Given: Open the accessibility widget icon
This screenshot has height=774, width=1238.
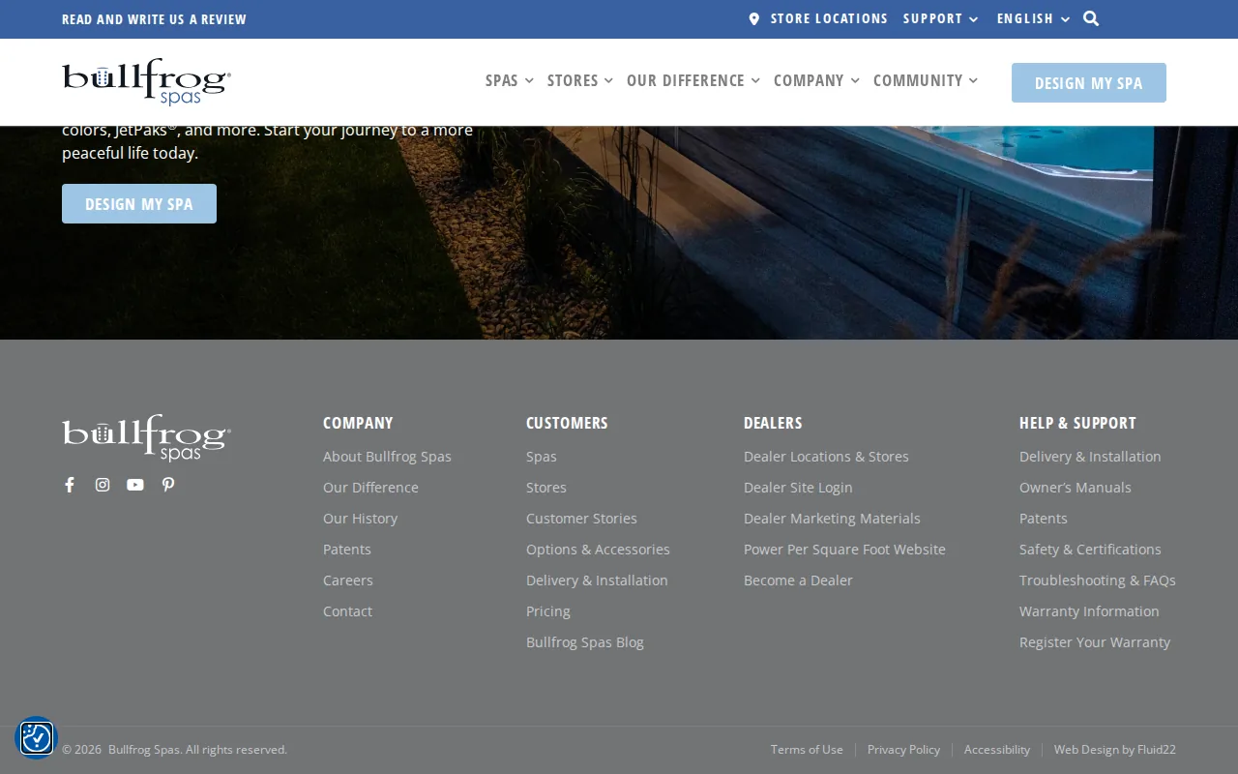Looking at the screenshot, I should [x=37, y=738].
